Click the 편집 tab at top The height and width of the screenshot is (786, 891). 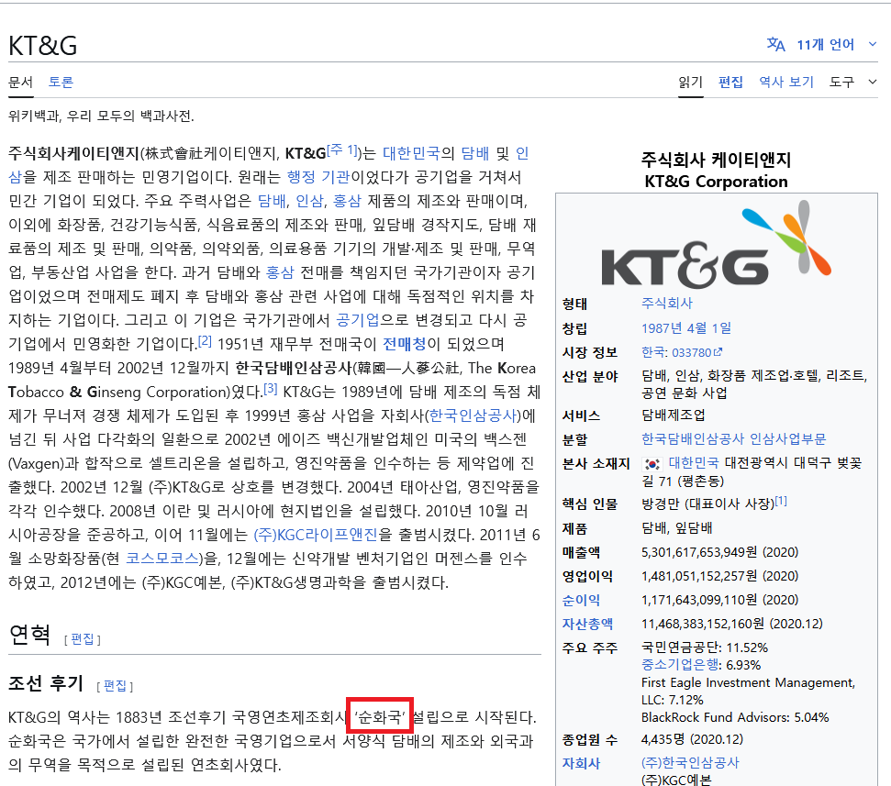tap(731, 82)
